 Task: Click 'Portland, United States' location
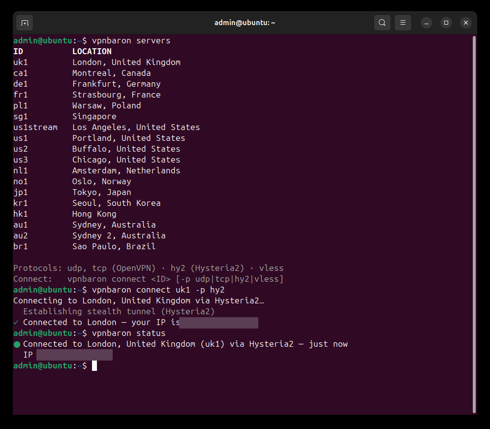pos(129,138)
